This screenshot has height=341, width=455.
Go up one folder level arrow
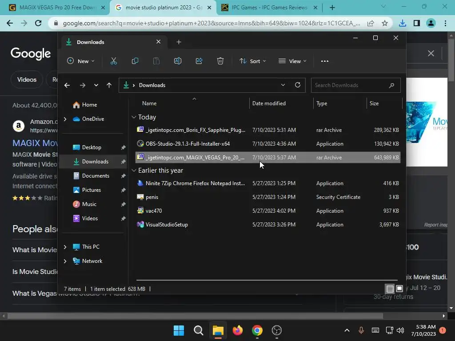click(x=109, y=85)
